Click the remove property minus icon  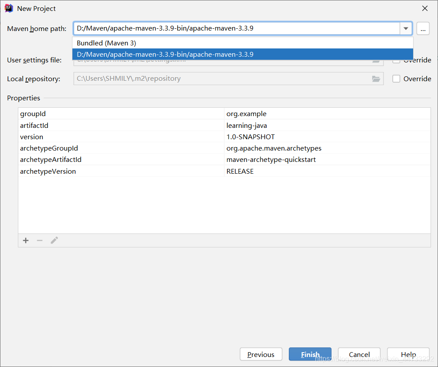40,240
